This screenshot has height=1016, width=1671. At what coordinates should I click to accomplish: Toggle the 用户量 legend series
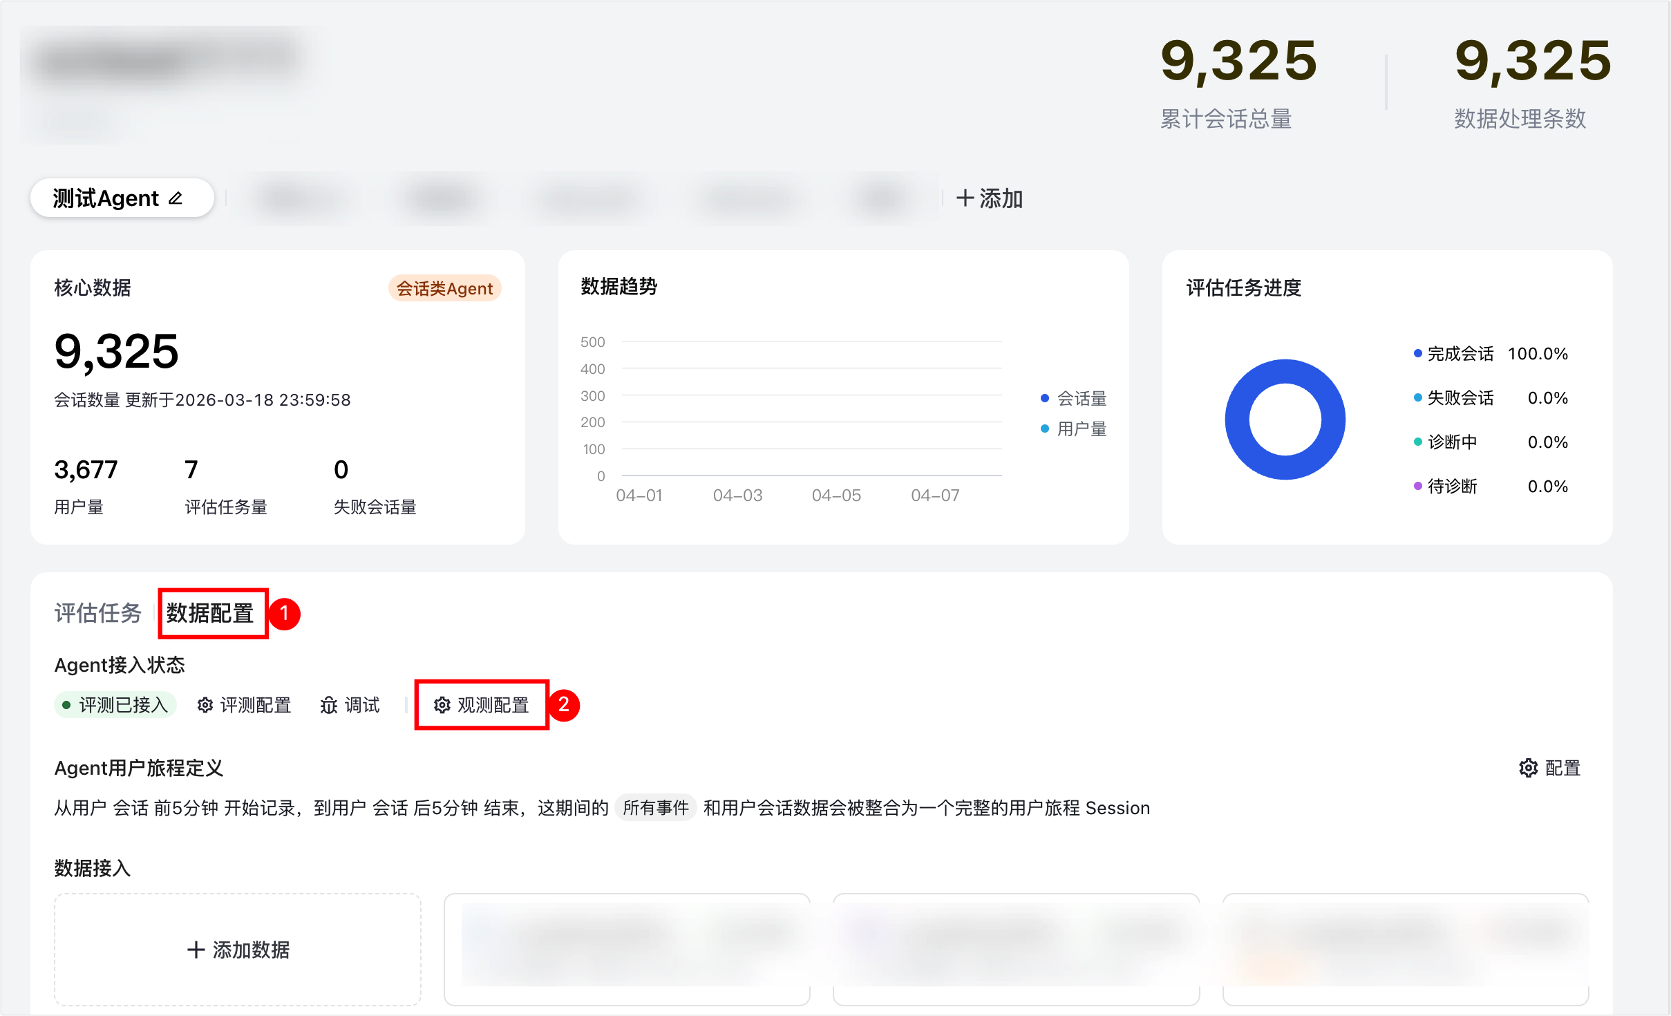click(1082, 429)
